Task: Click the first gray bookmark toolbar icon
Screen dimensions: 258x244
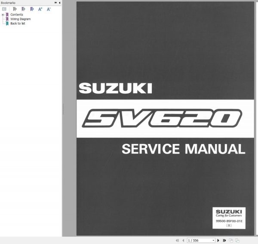Action: 15,9
